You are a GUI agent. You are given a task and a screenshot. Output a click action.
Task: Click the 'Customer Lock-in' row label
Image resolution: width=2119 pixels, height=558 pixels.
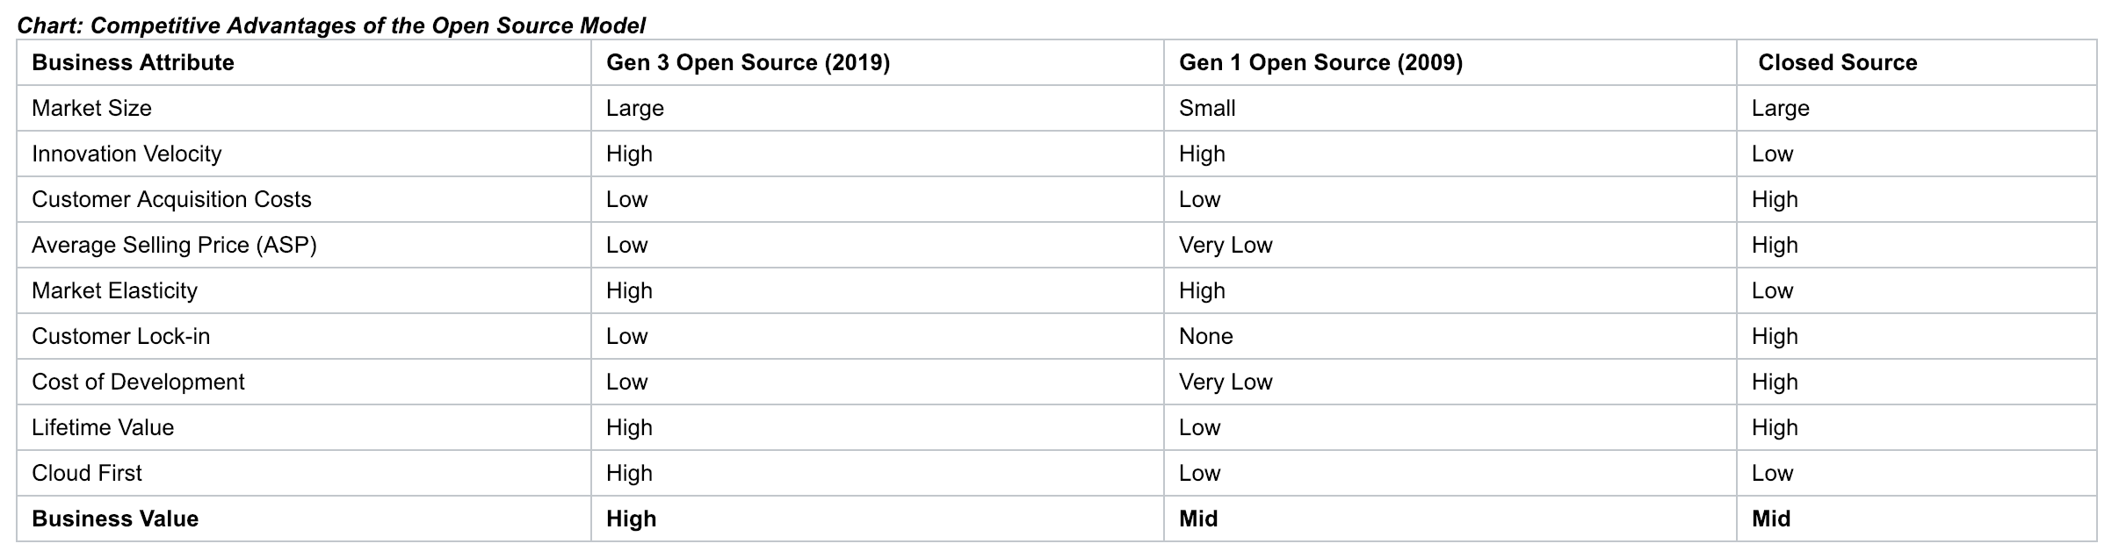point(120,336)
